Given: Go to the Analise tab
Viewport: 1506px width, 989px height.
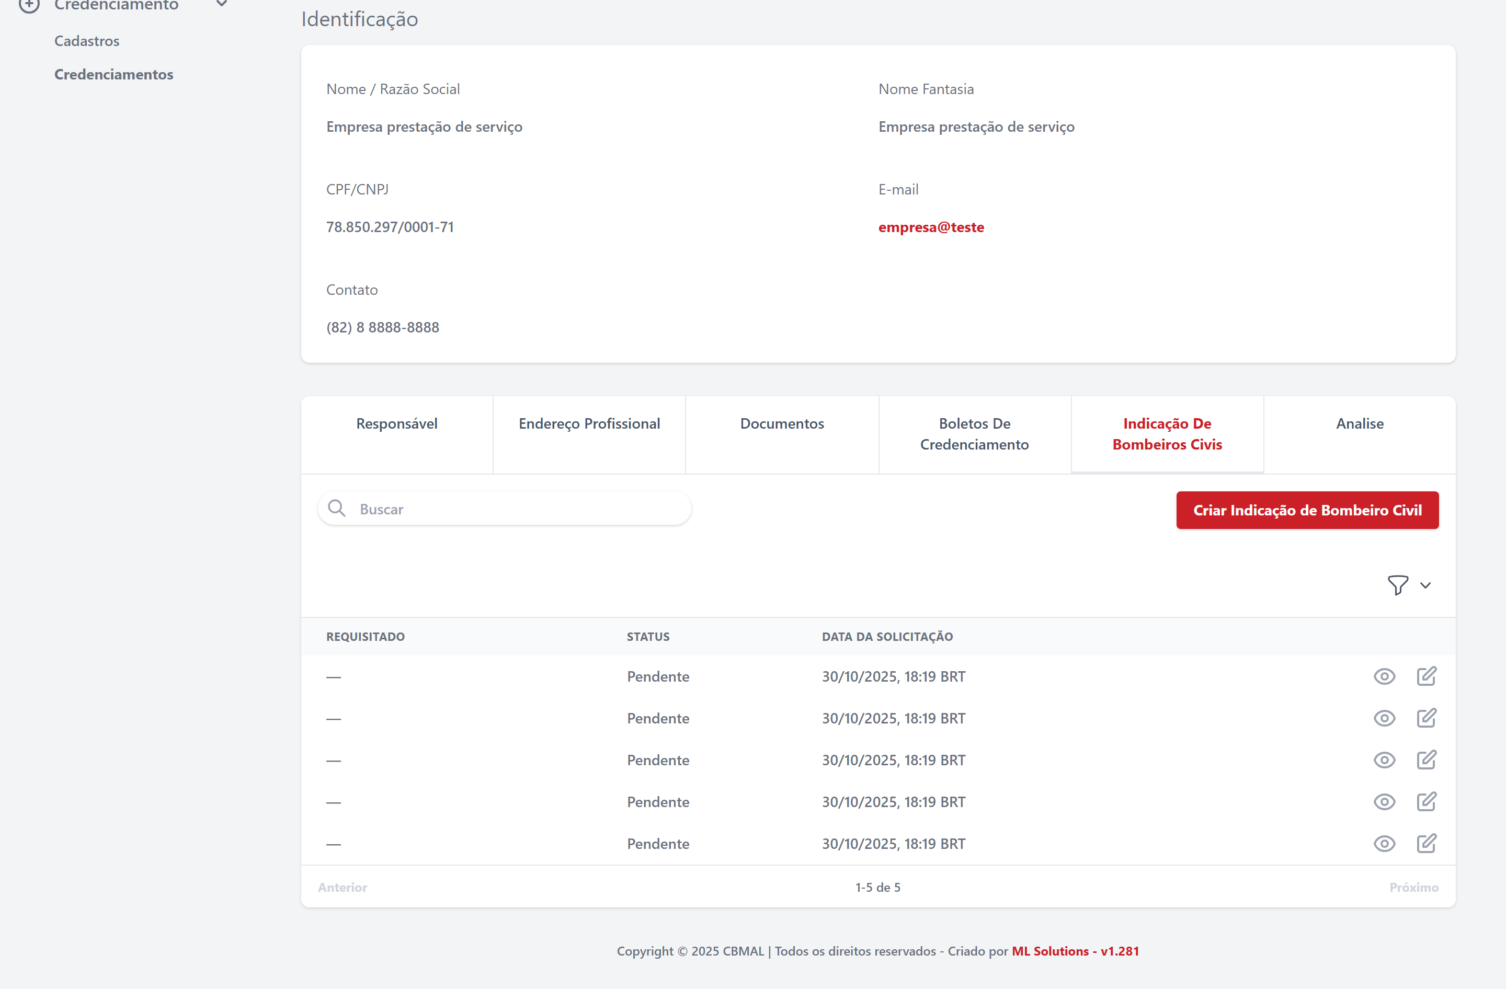Looking at the screenshot, I should 1359,424.
